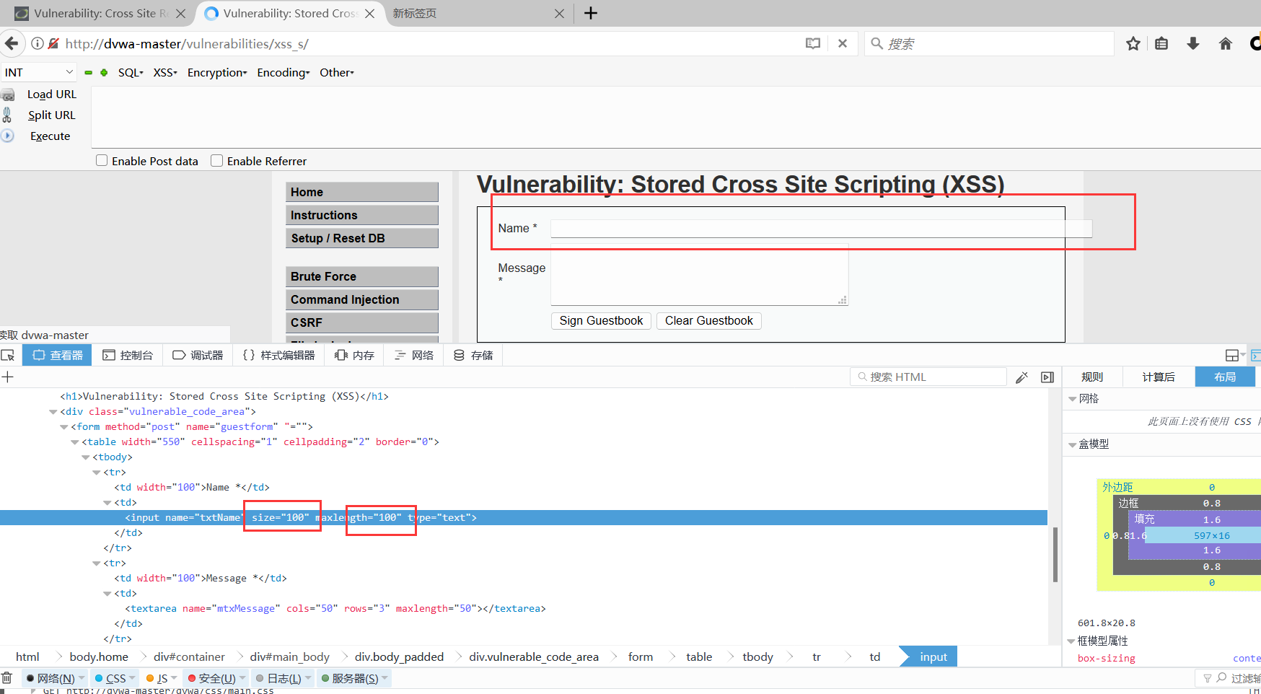The image size is (1261, 694).
Task: Select the node picker tool in DevTools
Action: [x=9, y=355]
